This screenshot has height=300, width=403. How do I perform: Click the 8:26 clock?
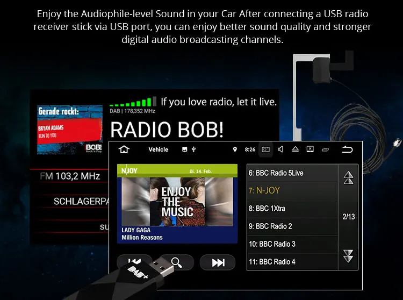coord(250,149)
